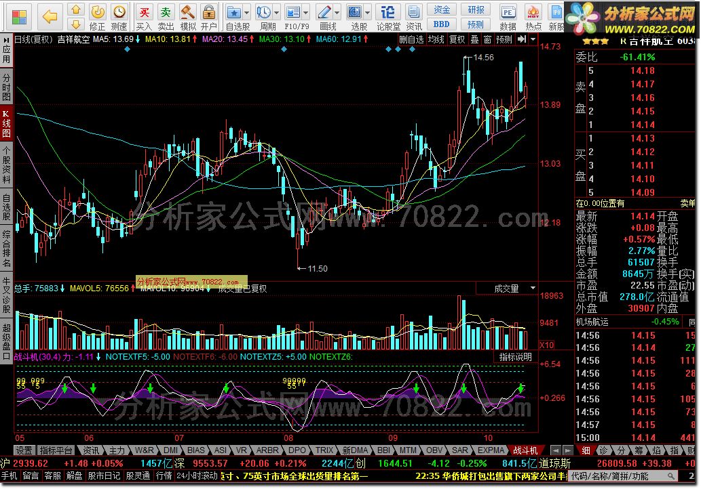Click the colorful four-square home icon
The image size is (701, 489).
(19, 17)
